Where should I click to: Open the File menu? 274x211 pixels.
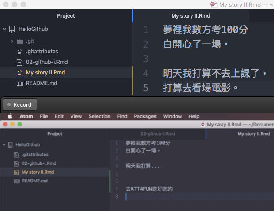click(x=44, y=116)
